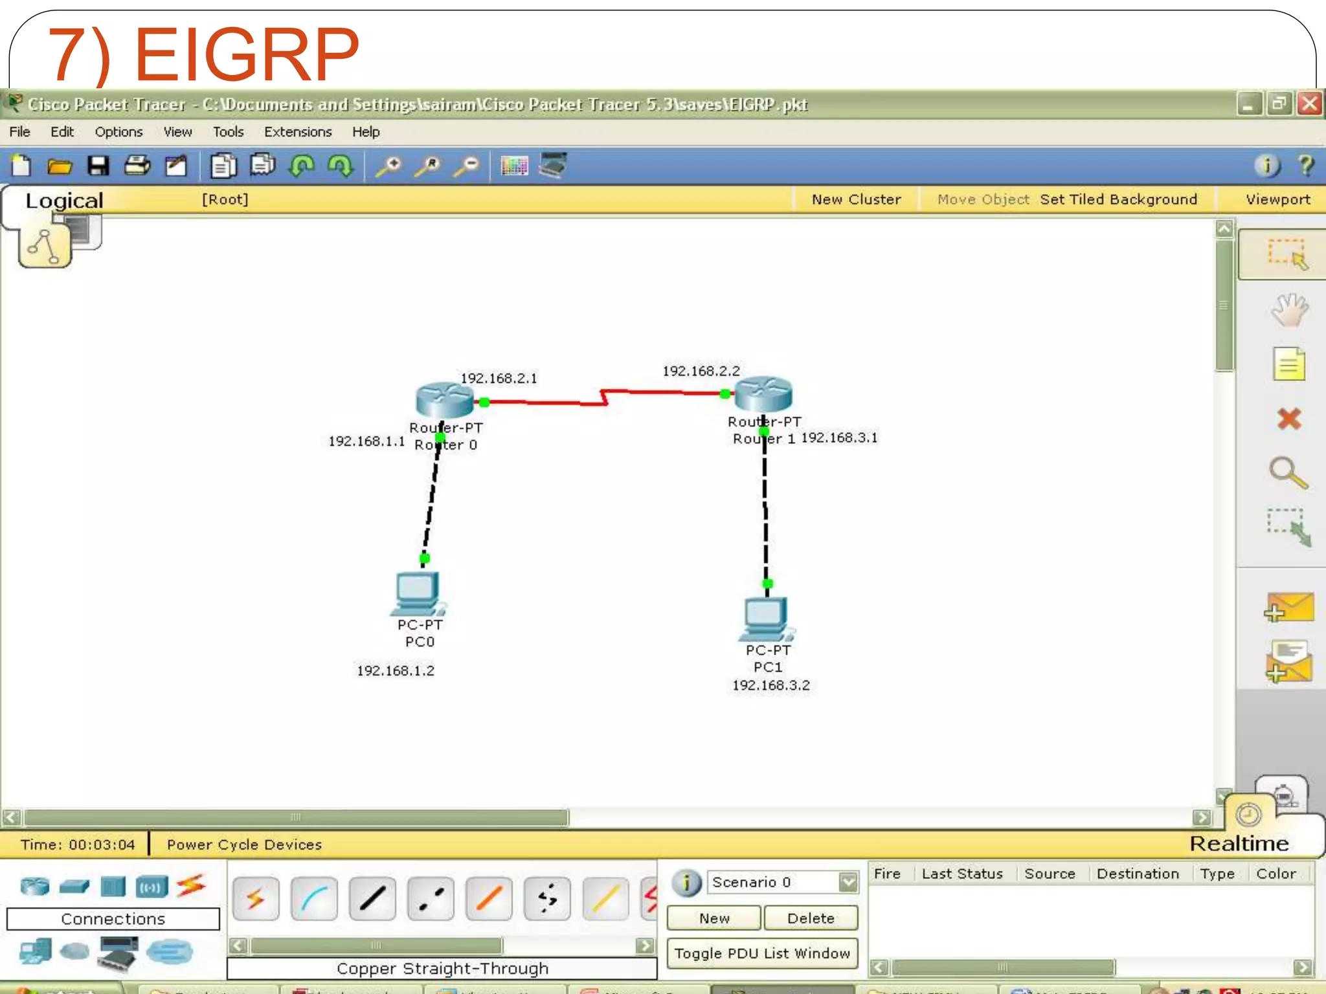Click the Delete scenario button
Viewport: 1326px width, 994px height.
tap(811, 918)
